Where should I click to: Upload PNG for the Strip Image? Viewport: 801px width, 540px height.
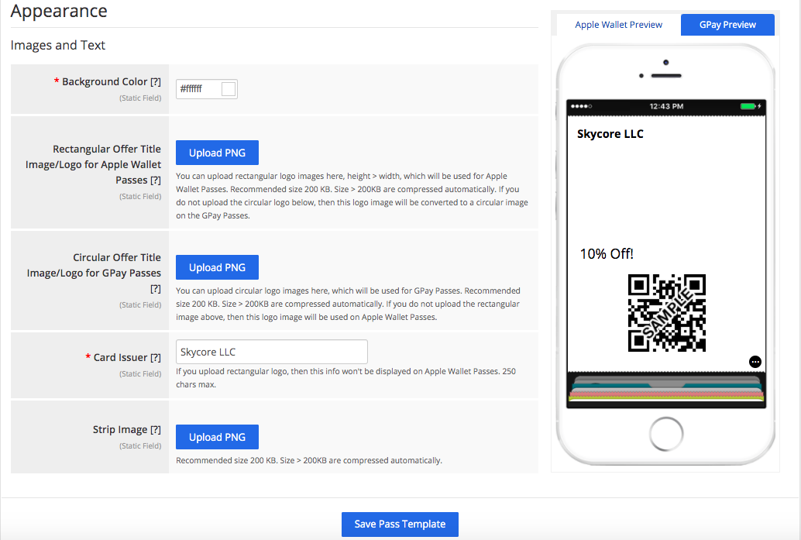coord(217,437)
